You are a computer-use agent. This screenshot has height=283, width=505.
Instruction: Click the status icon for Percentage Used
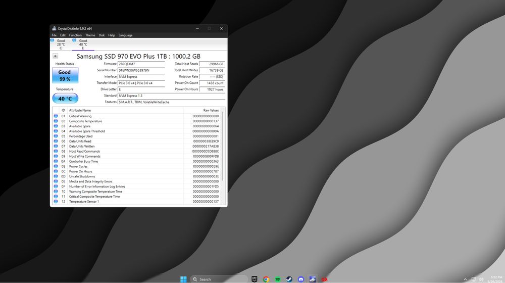tap(56, 136)
